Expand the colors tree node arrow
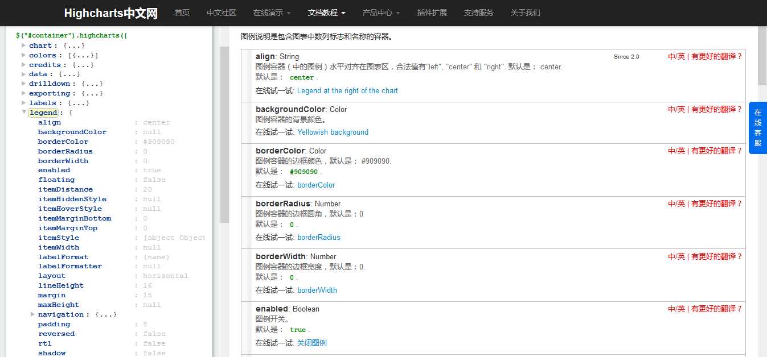 click(23, 55)
